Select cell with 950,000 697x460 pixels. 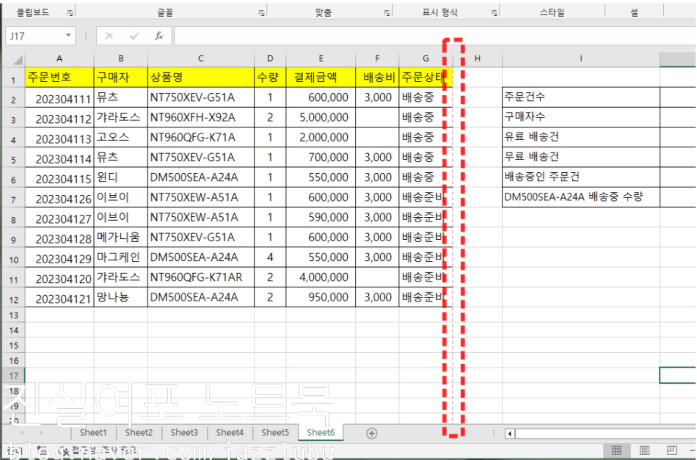point(321,298)
